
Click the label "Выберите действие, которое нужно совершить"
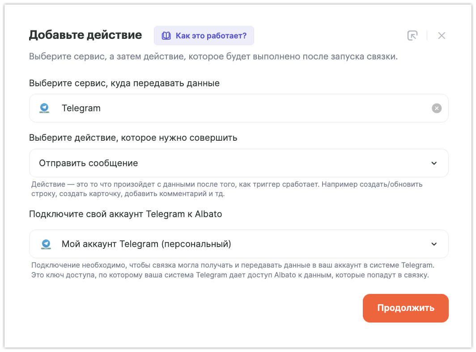point(133,138)
